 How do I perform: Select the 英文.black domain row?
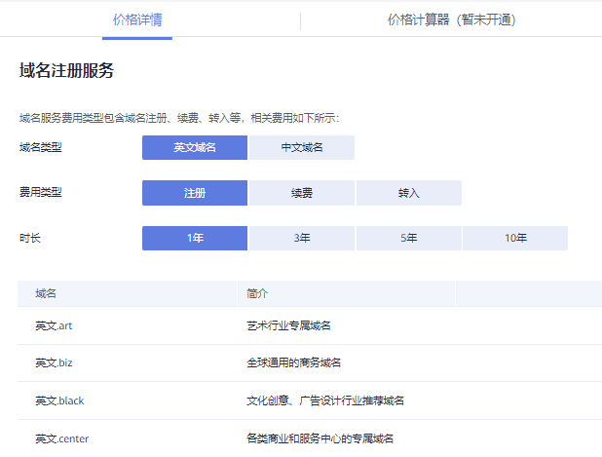click(x=310, y=400)
